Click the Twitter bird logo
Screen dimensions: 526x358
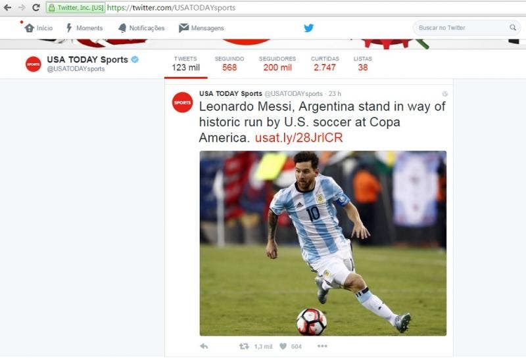pos(308,28)
